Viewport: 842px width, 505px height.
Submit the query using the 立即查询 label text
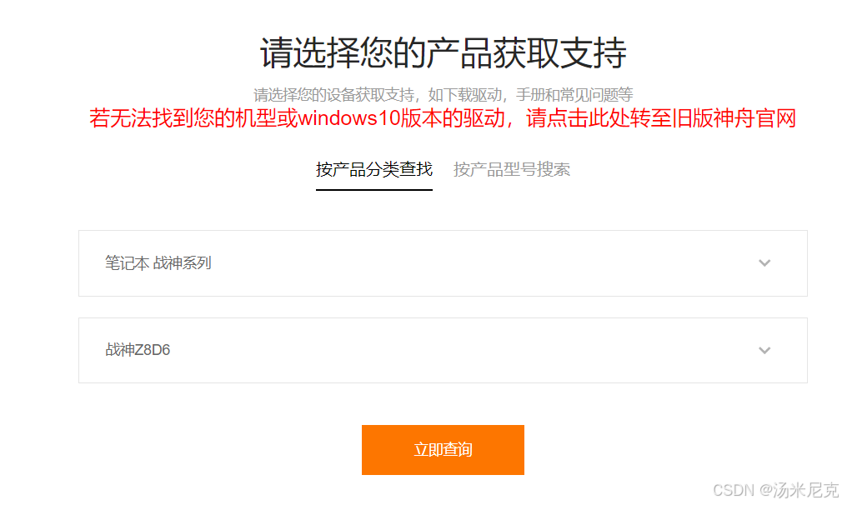tap(443, 450)
